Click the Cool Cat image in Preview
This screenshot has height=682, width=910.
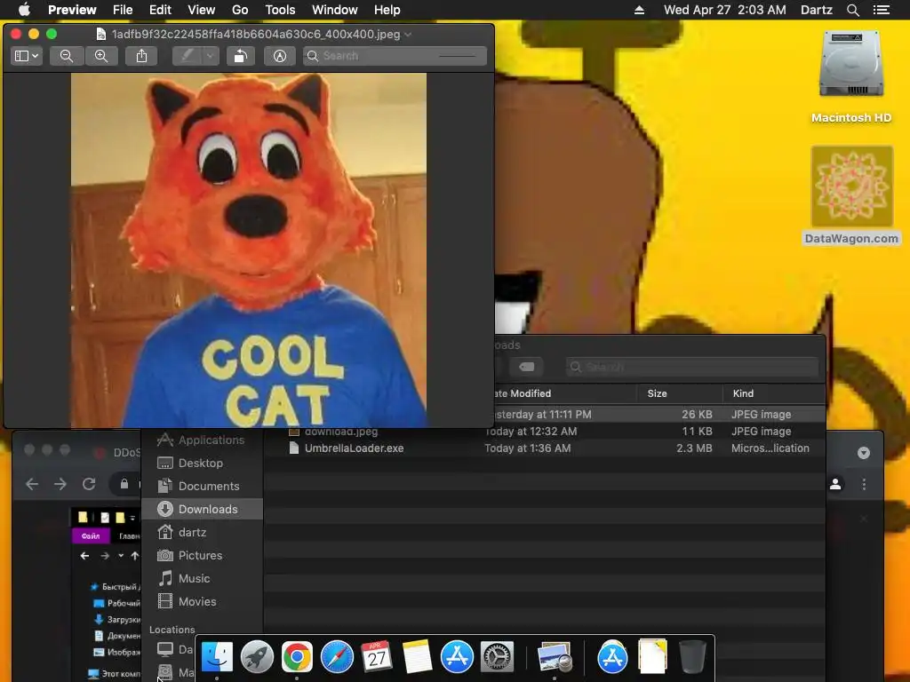click(x=249, y=250)
